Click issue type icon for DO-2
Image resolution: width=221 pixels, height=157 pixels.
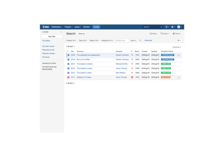point(68,73)
